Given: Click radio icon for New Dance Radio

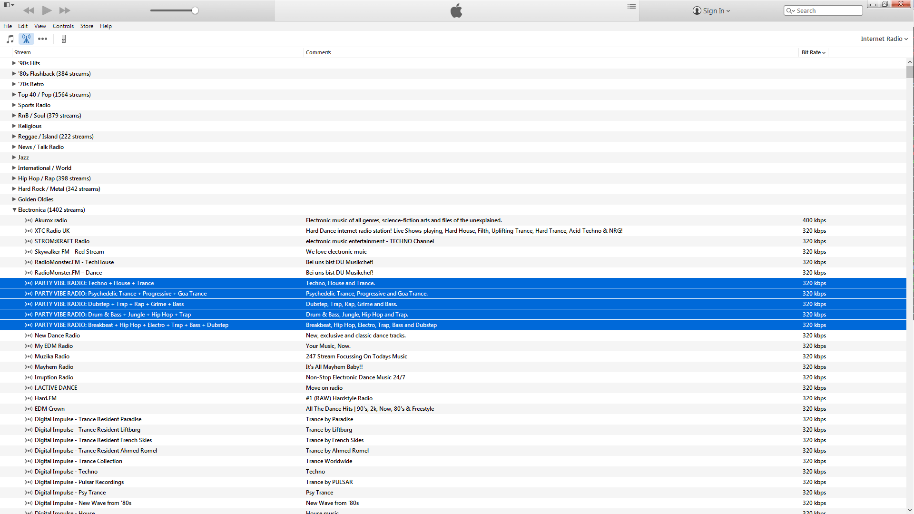Looking at the screenshot, I should click(x=29, y=336).
